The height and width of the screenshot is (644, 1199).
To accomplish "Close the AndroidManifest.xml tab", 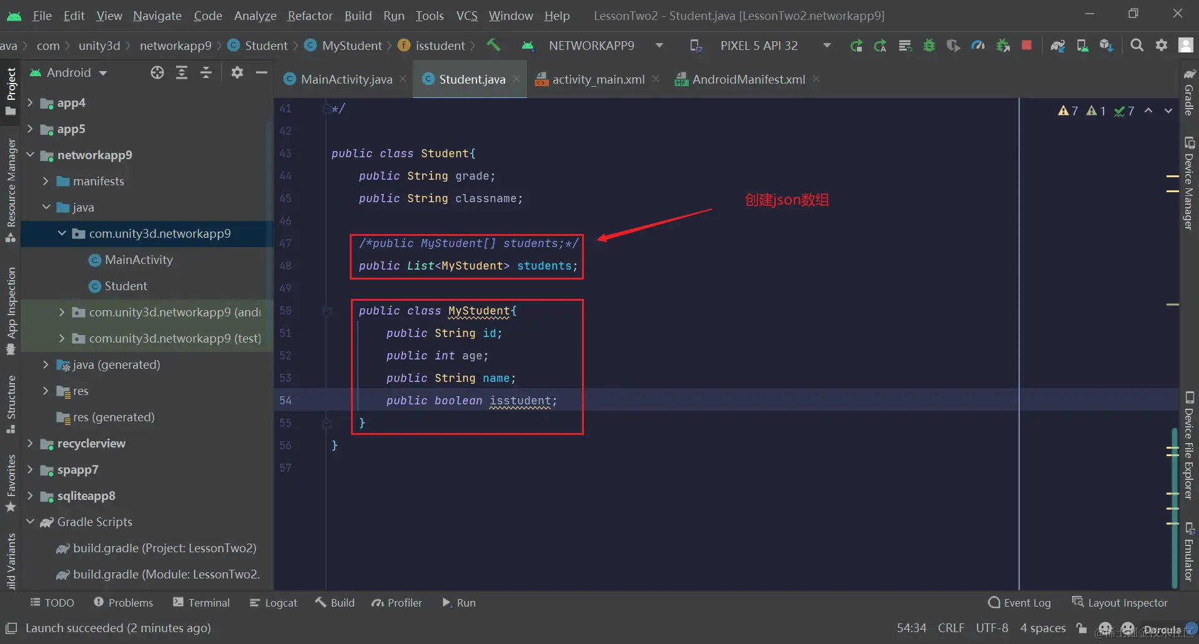I will [x=816, y=79].
